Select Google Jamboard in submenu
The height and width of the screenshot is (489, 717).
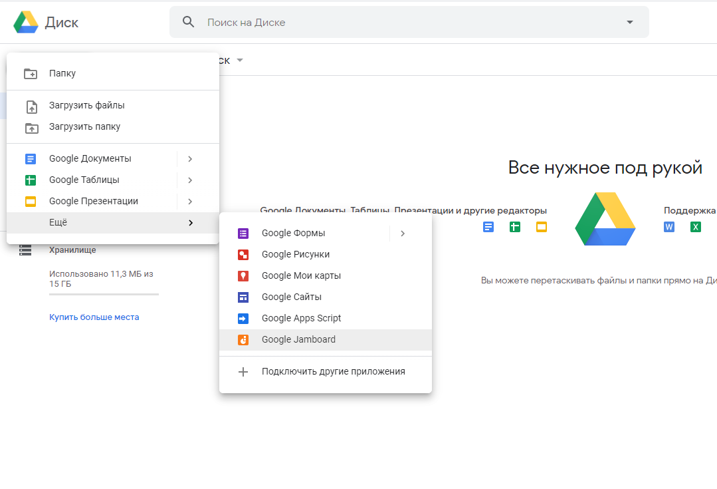(326, 340)
